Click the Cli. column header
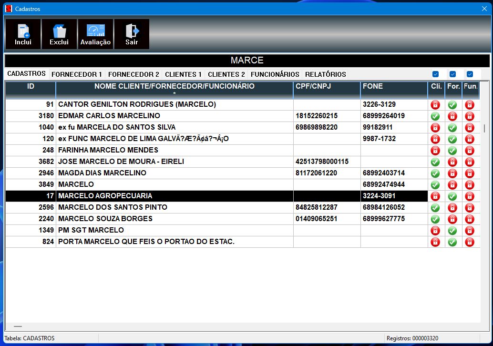493x346 pixels. tap(436, 90)
